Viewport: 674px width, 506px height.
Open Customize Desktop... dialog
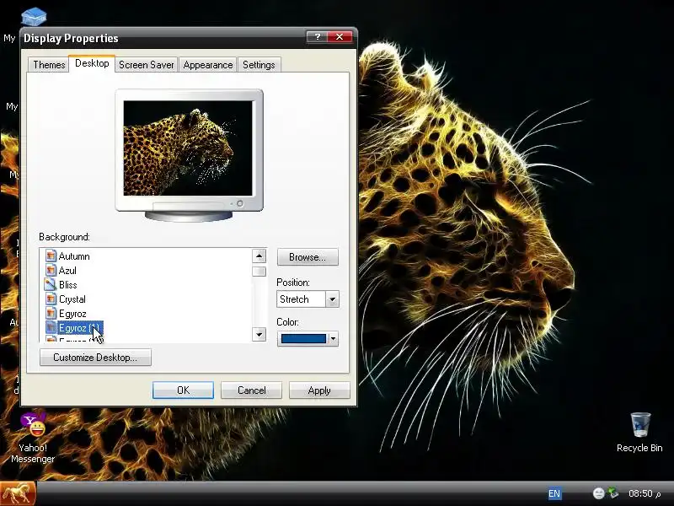pyautogui.click(x=95, y=358)
